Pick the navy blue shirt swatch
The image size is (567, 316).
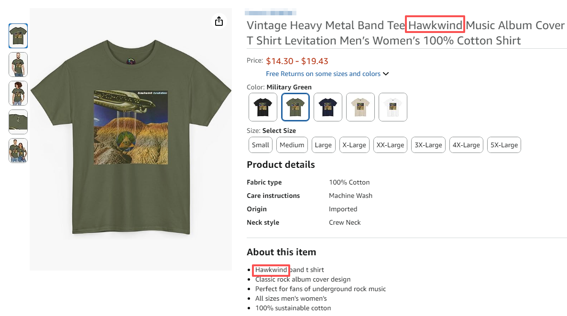[328, 107]
